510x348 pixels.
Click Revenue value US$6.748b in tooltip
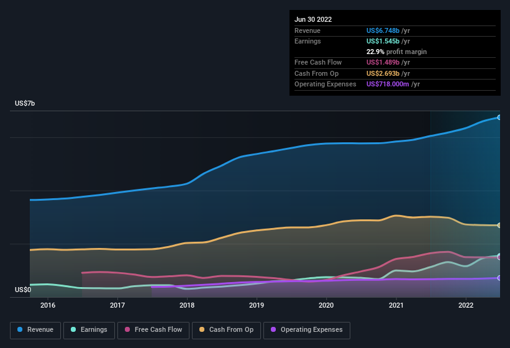pyautogui.click(x=383, y=30)
